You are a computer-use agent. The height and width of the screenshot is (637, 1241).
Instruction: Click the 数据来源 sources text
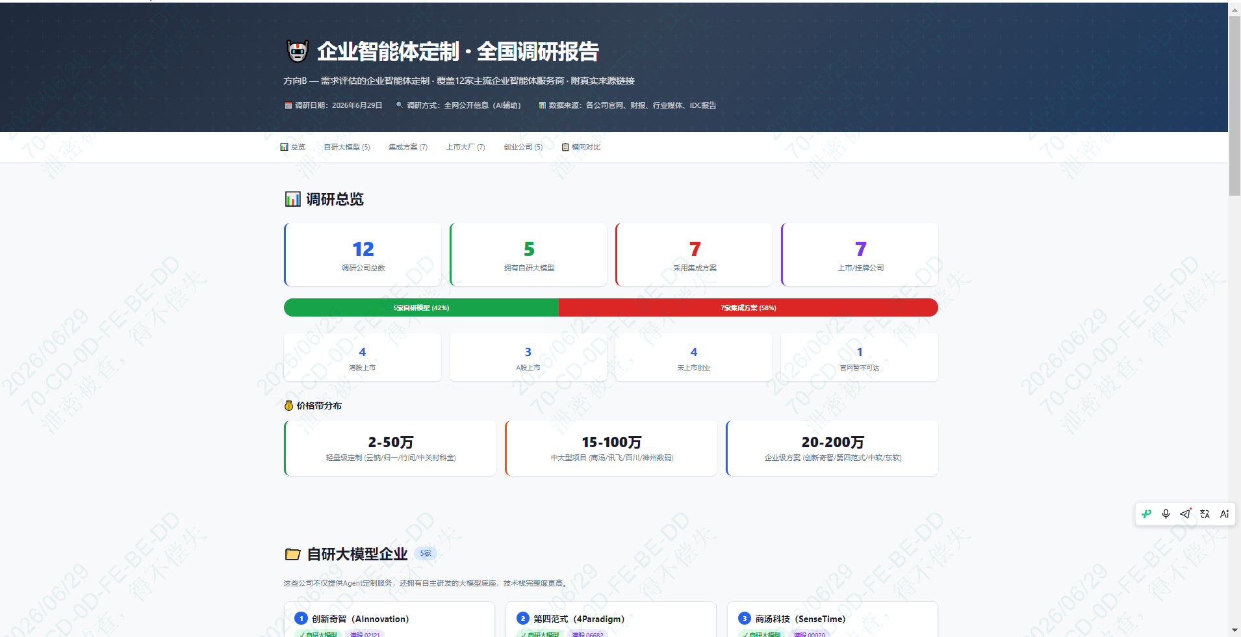(x=633, y=105)
